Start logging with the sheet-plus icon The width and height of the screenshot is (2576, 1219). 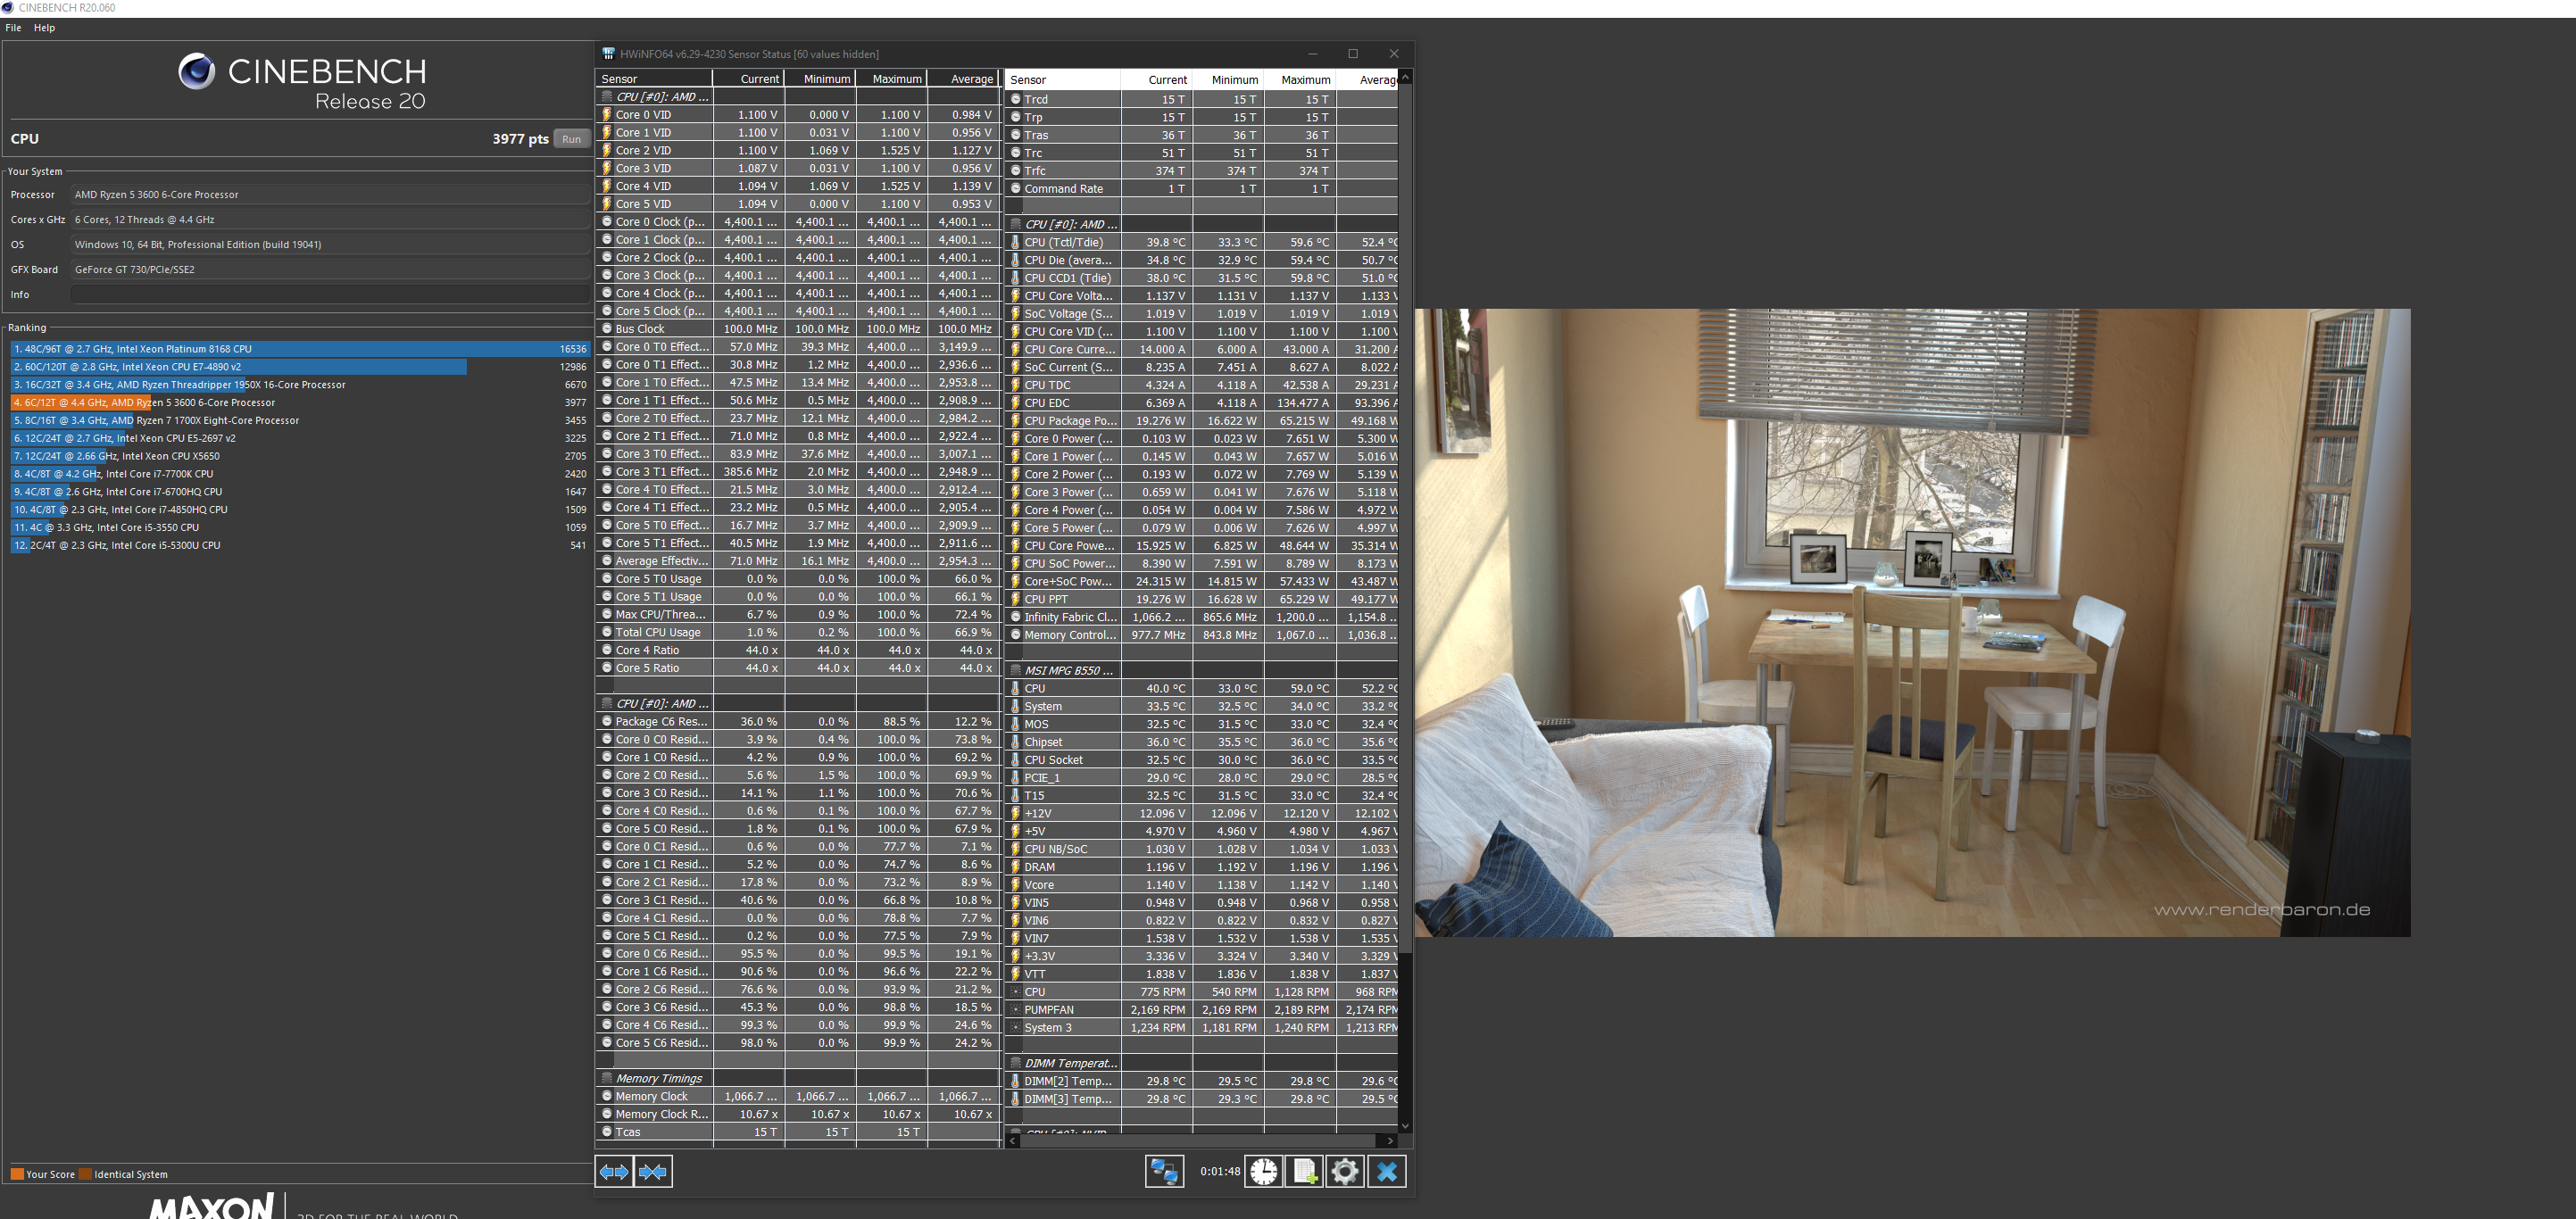tap(1304, 1171)
